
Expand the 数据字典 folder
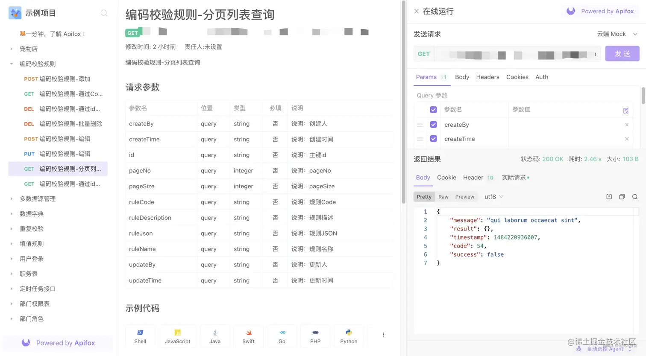point(12,214)
